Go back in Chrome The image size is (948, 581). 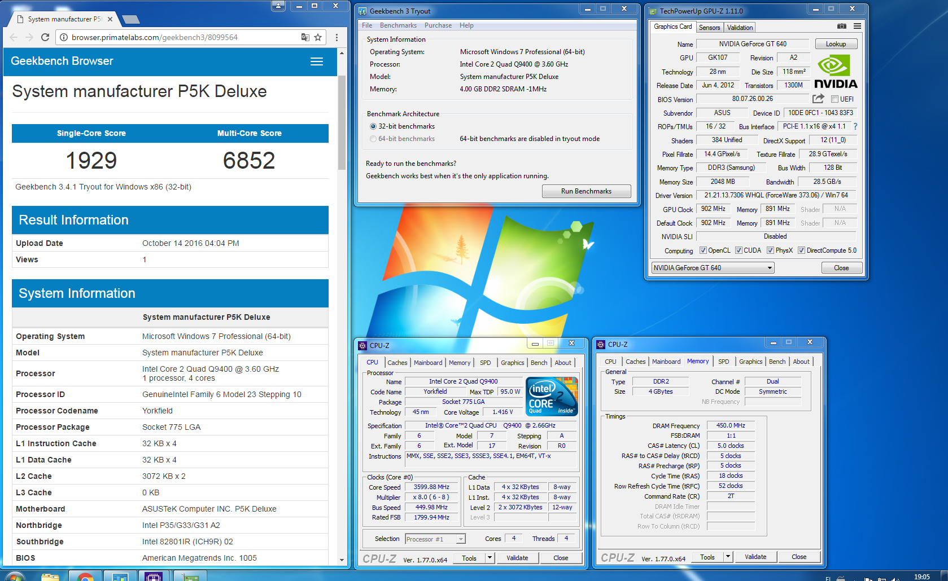pyautogui.click(x=14, y=37)
